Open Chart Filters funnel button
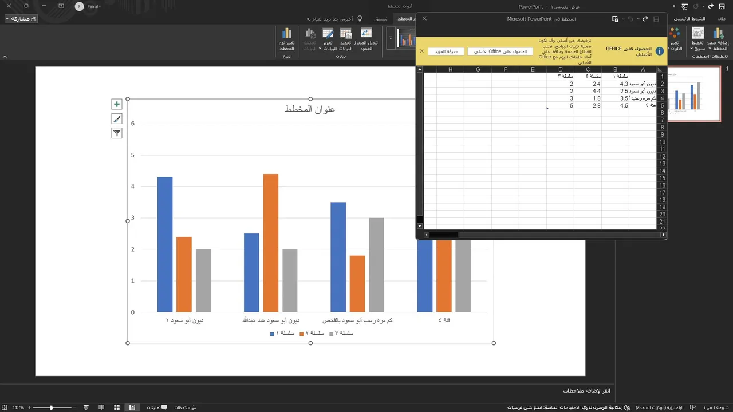Viewport: 733px width, 412px height. pyautogui.click(x=117, y=133)
